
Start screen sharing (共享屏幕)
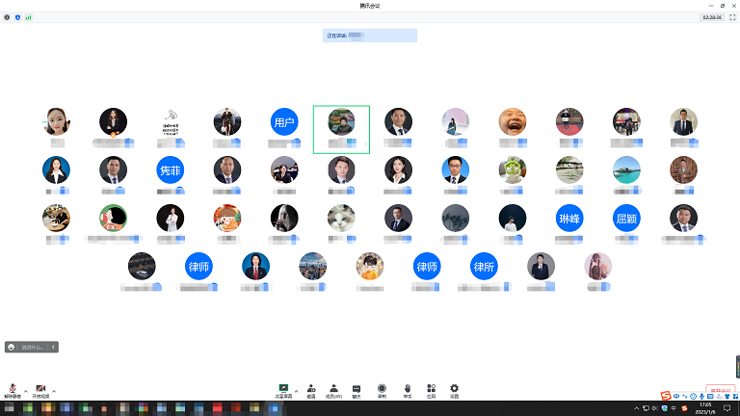pos(284,389)
